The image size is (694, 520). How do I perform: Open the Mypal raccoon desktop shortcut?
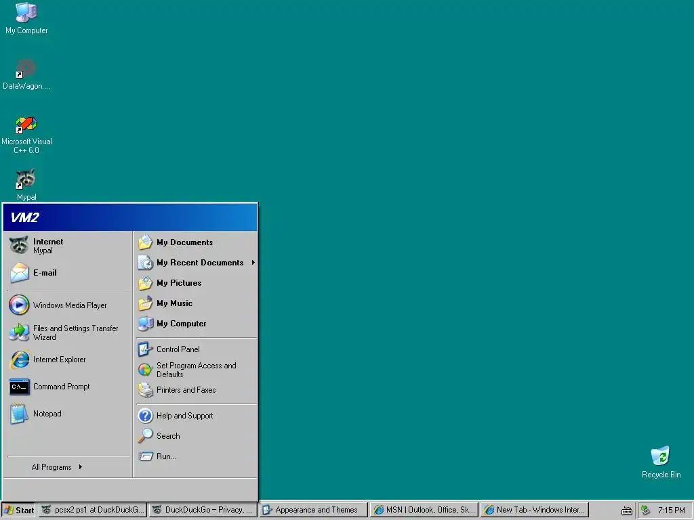[26, 184]
